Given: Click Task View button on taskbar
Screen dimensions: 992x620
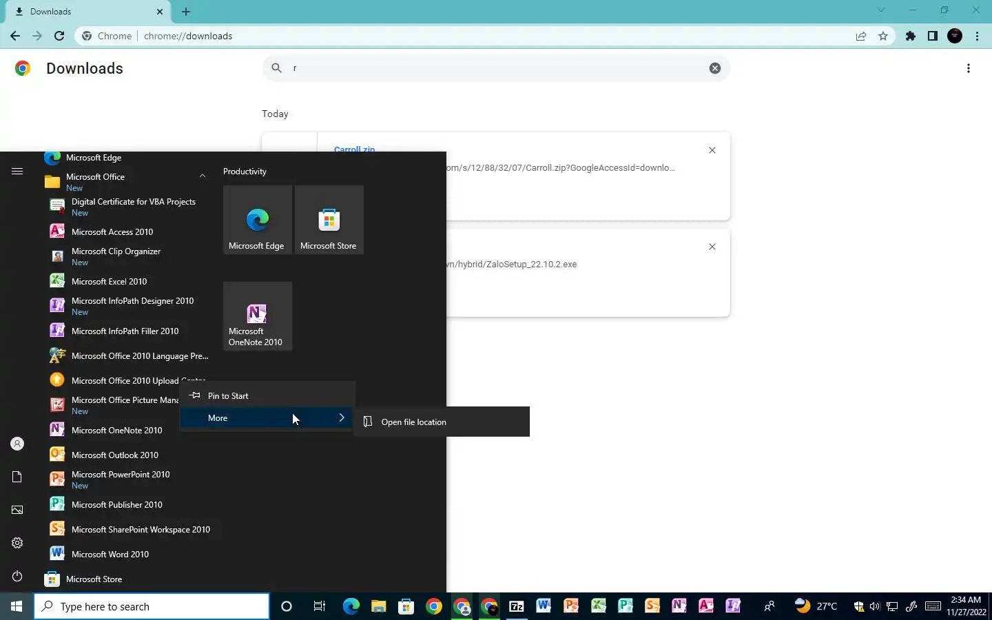Looking at the screenshot, I should pyautogui.click(x=319, y=606).
